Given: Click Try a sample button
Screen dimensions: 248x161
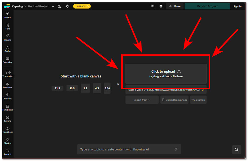Looking at the screenshot, I should click(198, 100).
